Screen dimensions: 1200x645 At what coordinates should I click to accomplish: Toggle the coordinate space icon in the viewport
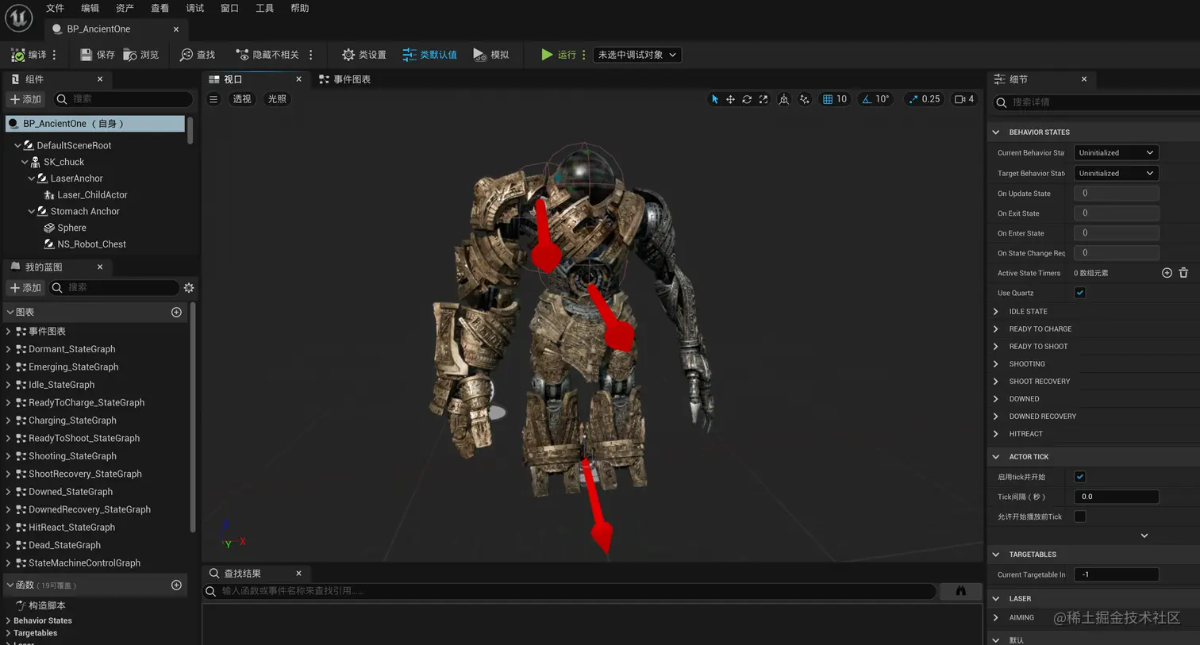click(x=784, y=99)
